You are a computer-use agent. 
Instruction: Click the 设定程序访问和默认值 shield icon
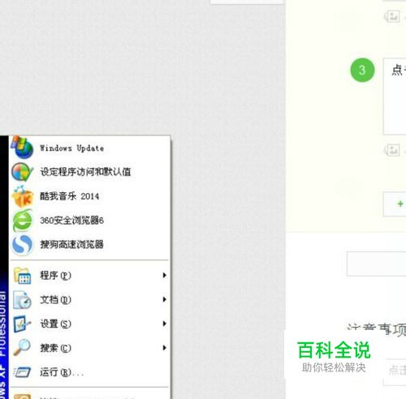point(22,172)
